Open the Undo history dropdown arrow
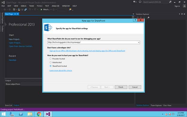 (x=32, y=10)
